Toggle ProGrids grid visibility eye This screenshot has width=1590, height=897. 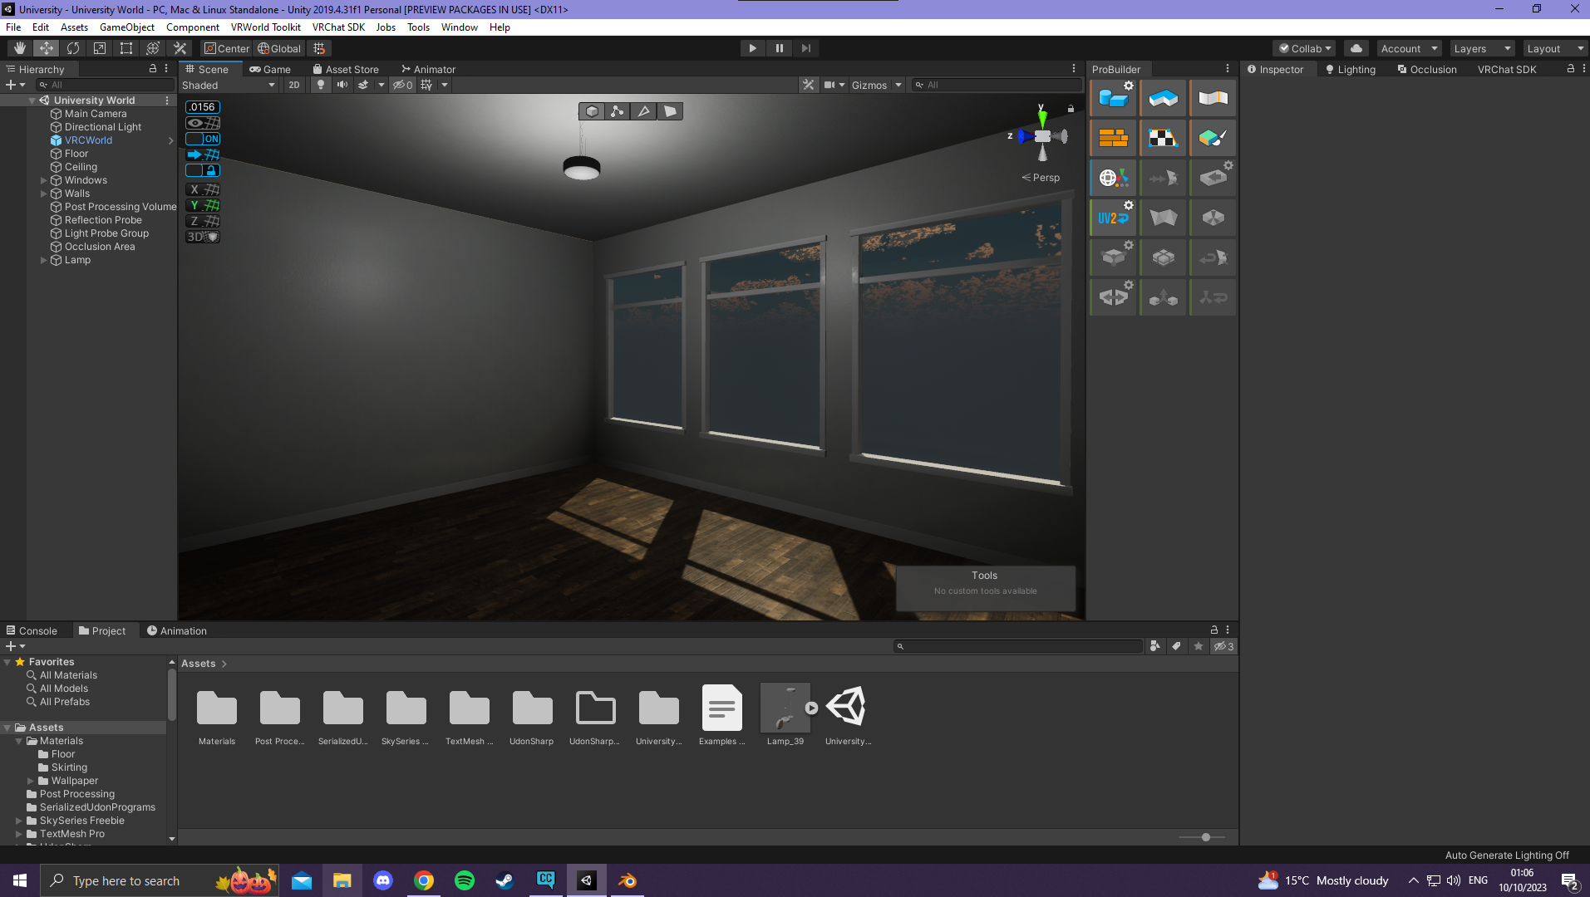(203, 123)
